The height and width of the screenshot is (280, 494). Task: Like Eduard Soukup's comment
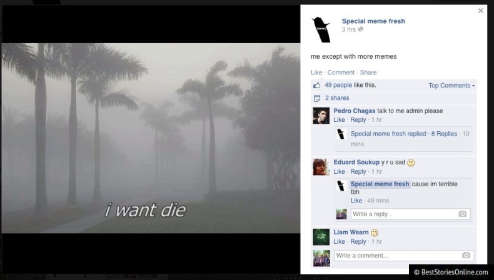tap(340, 172)
